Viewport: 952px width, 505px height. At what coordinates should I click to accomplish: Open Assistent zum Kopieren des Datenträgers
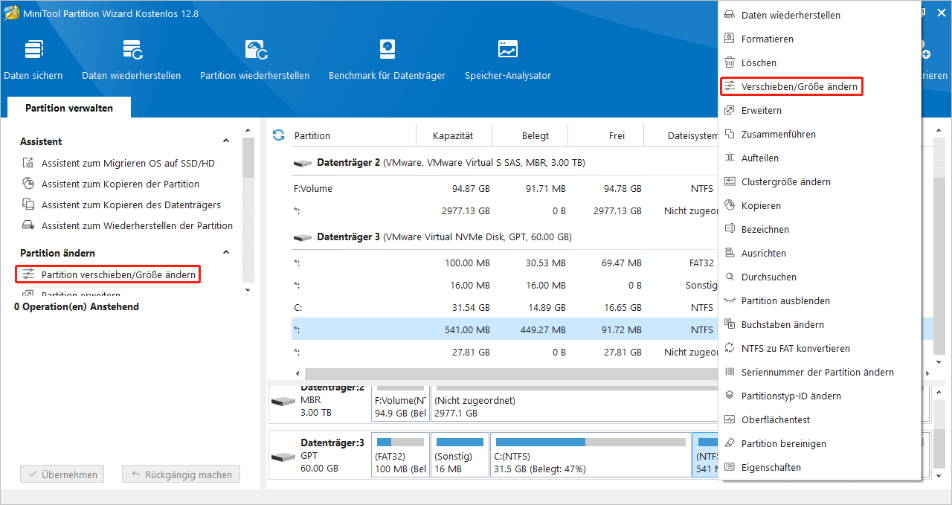[121, 205]
